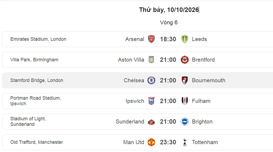The height and width of the screenshot is (152, 273).
Task: Click the Arsenal club crest
Action: click(151, 39)
